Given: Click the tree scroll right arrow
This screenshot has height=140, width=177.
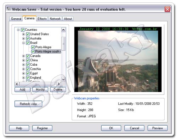Looking at the screenshot, I should pos(59,84).
